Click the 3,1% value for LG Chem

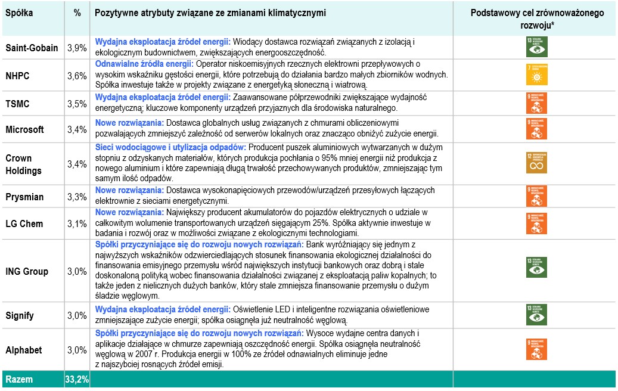77,224
